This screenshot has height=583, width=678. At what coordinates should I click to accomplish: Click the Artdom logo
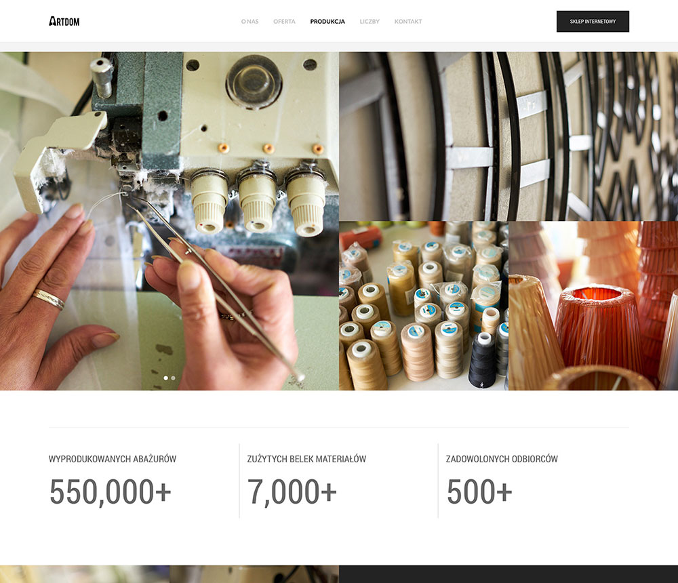[64, 21]
